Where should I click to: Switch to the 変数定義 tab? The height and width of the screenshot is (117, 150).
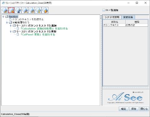[x=128, y=17]
